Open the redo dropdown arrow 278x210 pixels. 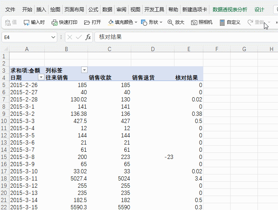coord(269,22)
